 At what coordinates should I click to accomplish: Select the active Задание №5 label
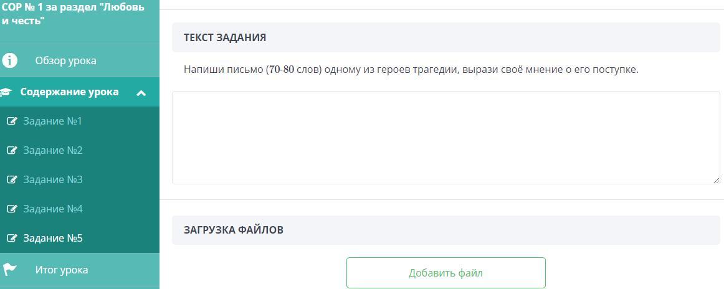pyautogui.click(x=52, y=238)
